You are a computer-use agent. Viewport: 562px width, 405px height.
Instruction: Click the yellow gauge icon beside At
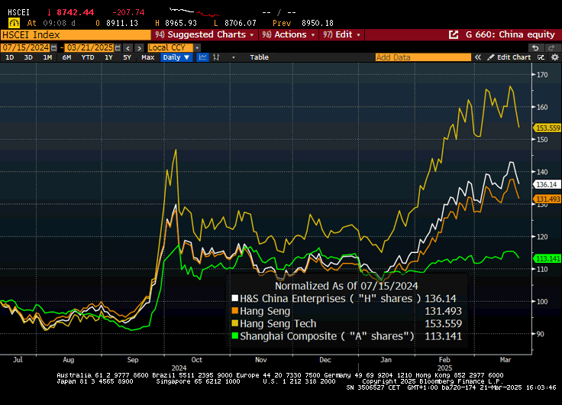(x=14, y=24)
